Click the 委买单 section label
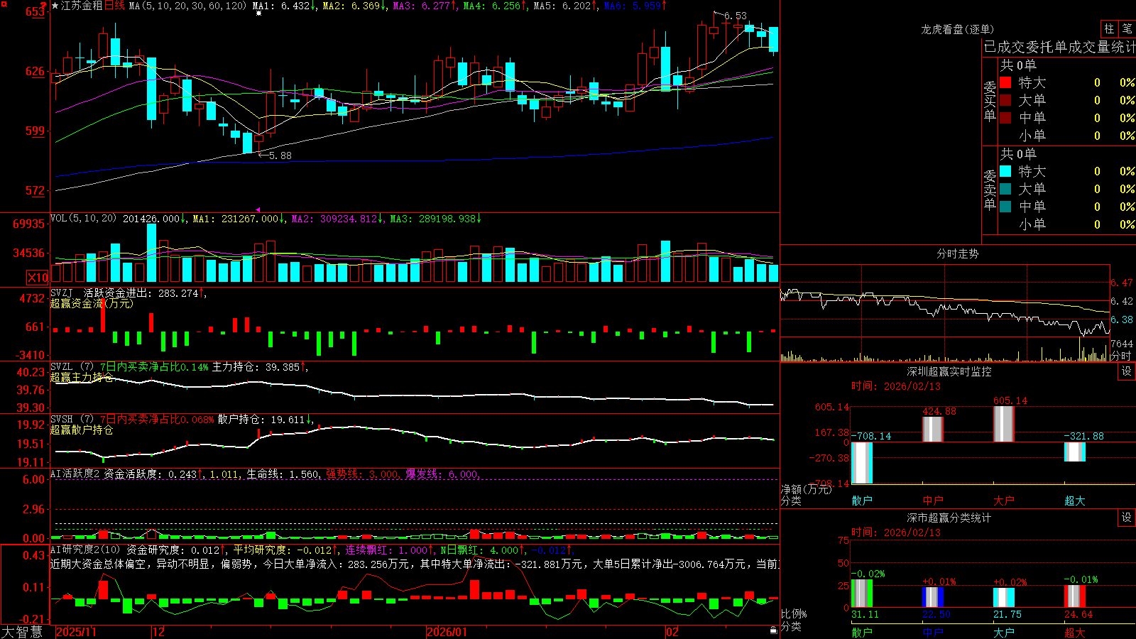 pyautogui.click(x=990, y=101)
